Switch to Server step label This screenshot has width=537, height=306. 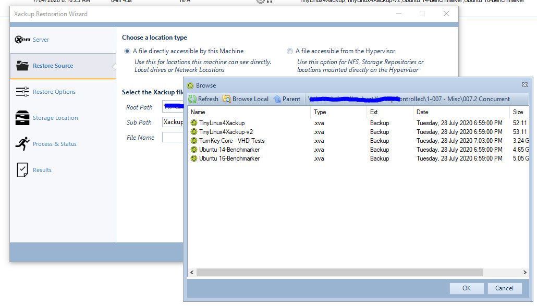[41, 40]
